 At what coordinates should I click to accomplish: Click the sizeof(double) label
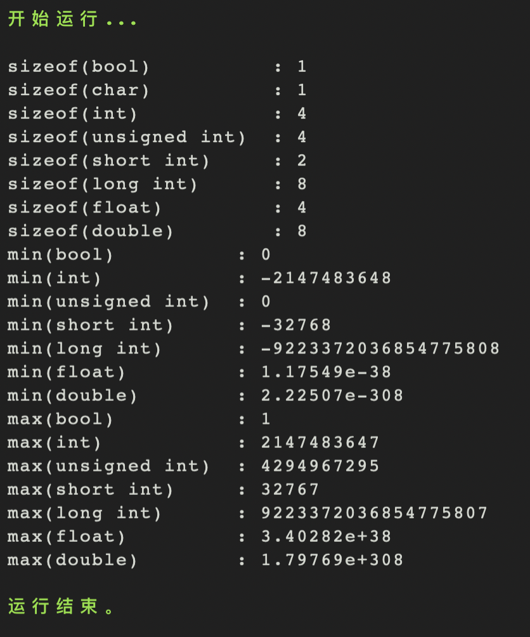91,231
